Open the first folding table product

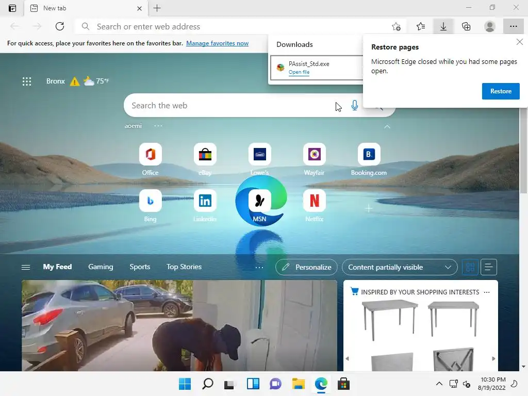point(390,320)
